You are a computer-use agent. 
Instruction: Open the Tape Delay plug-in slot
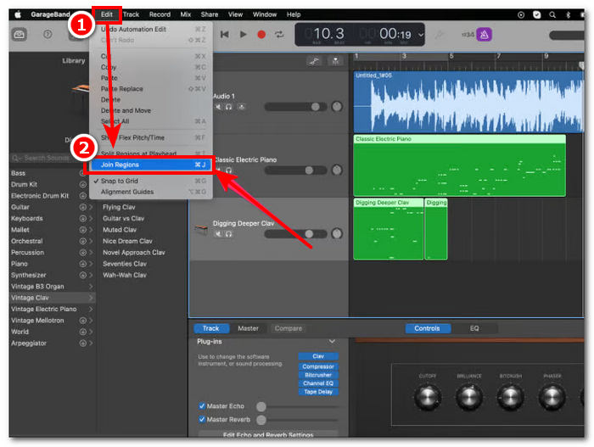(x=318, y=392)
